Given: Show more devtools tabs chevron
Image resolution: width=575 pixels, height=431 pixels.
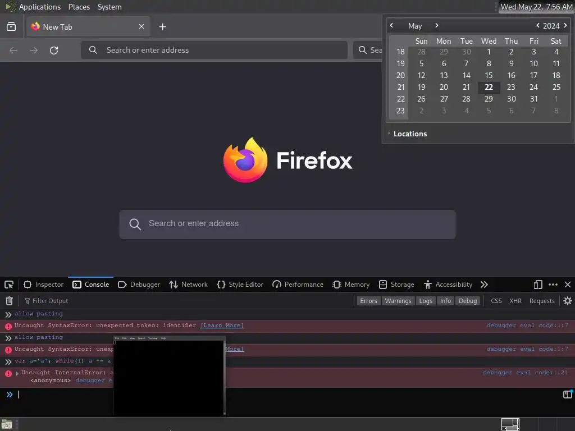Looking at the screenshot, I should (484, 285).
